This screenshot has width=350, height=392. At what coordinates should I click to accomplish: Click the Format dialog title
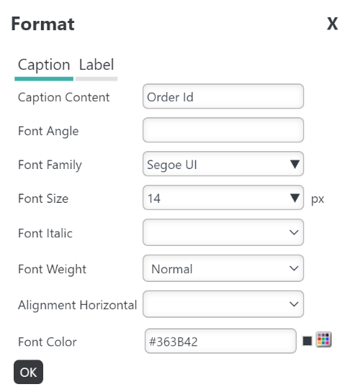[x=42, y=24]
